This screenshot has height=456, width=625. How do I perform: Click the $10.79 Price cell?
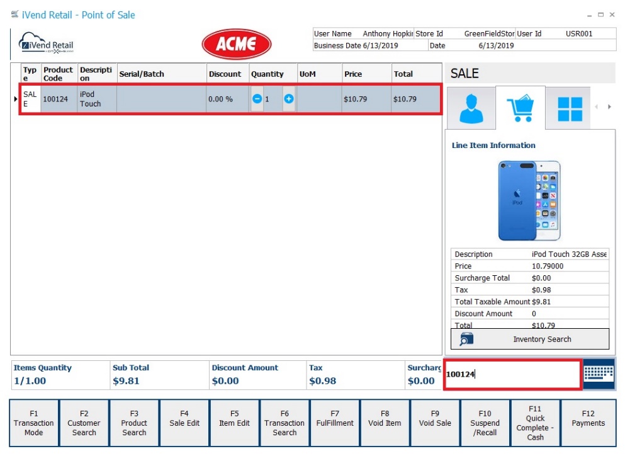366,99
